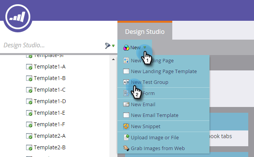Click the Template2-B template icon
Image resolution: width=254 pixels, height=157 pixels.
point(29,148)
